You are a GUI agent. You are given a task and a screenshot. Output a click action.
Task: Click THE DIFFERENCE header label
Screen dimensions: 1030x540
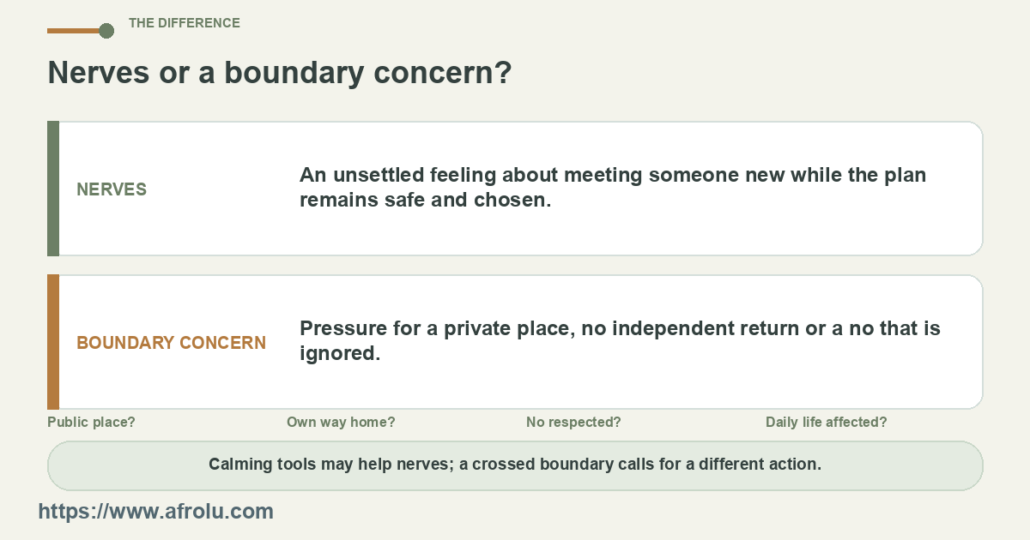[185, 23]
